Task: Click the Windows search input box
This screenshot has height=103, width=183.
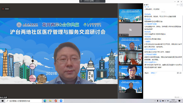Action: click(x=23, y=101)
